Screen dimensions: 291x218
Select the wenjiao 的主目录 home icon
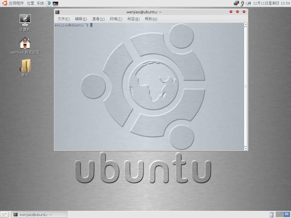(x=25, y=46)
